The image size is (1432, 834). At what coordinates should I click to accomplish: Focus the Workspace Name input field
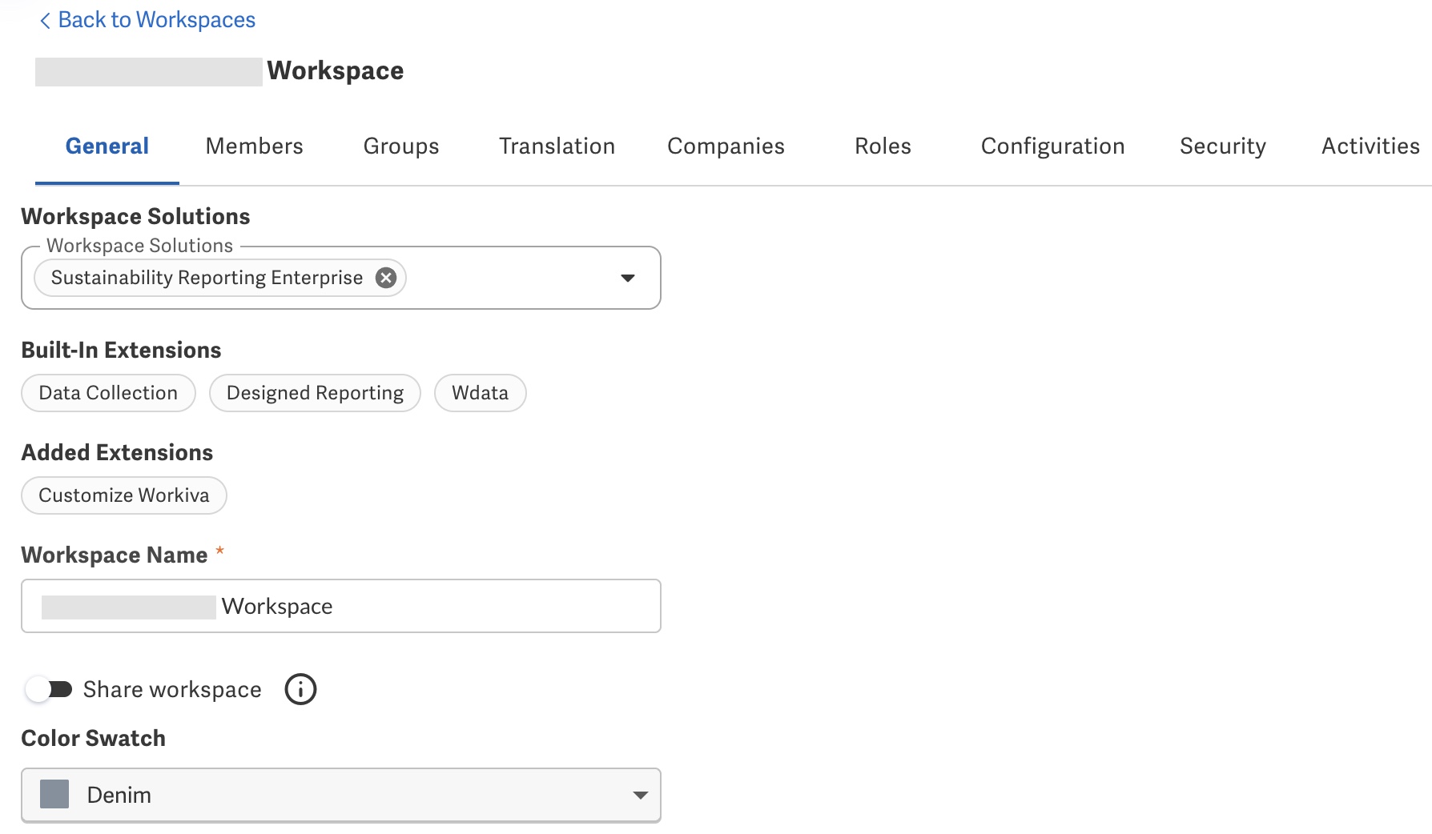click(x=341, y=606)
